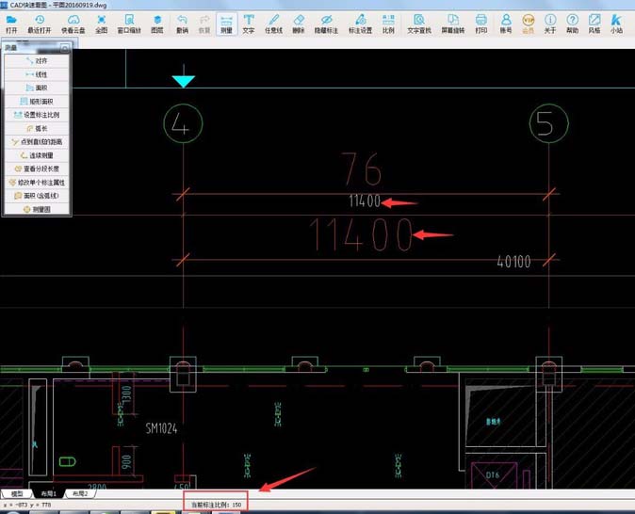Viewport: 635px width, 514px height.
Task: Select the 全图 full view tool
Action: (101, 24)
